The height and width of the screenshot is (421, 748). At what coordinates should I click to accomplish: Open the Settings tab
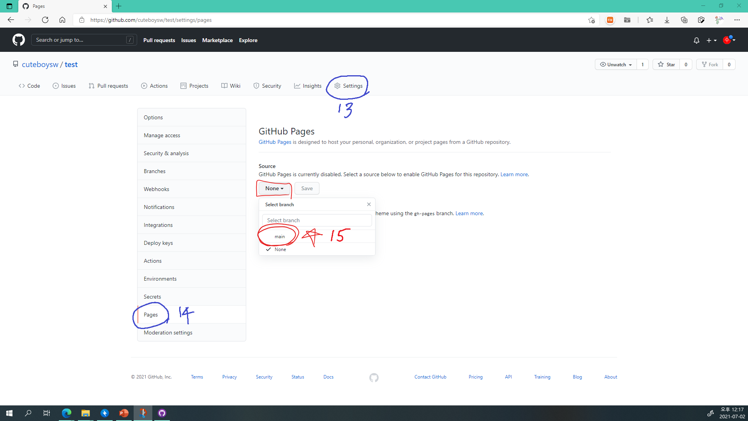(348, 86)
